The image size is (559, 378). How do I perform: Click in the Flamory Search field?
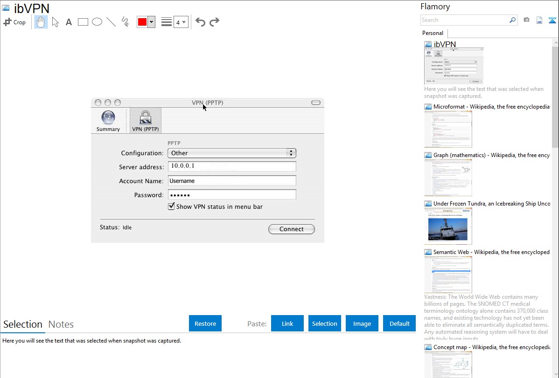464,20
